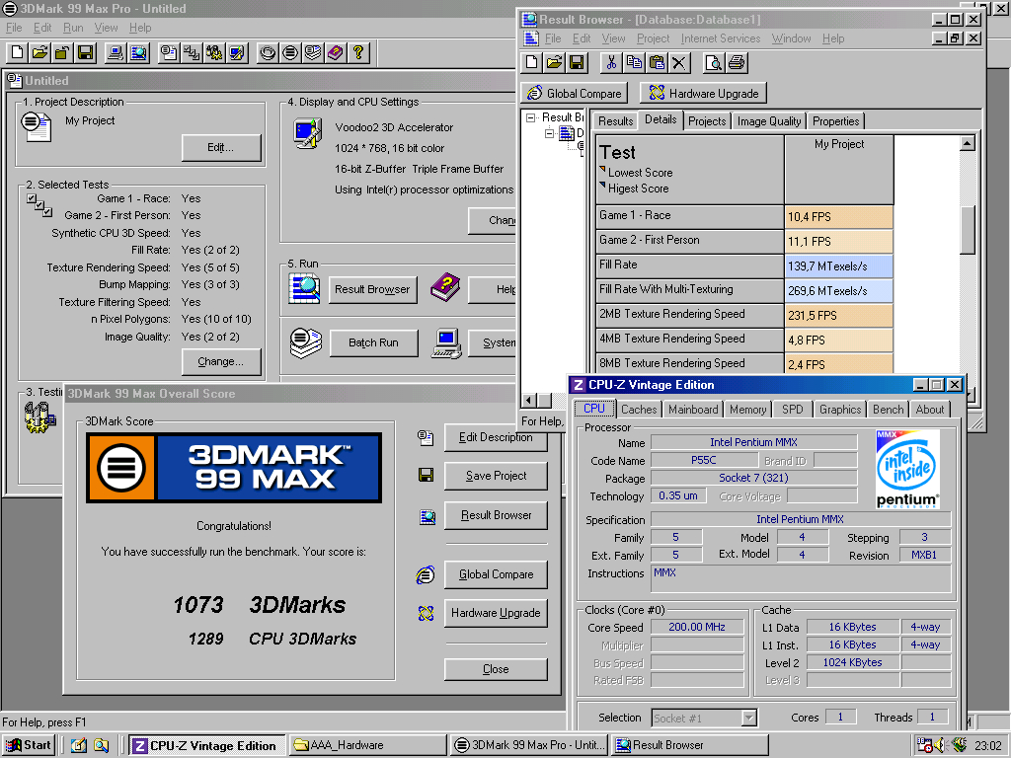
Task: Click the Name field showing Intel Pentium MMX
Action: coord(753,442)
